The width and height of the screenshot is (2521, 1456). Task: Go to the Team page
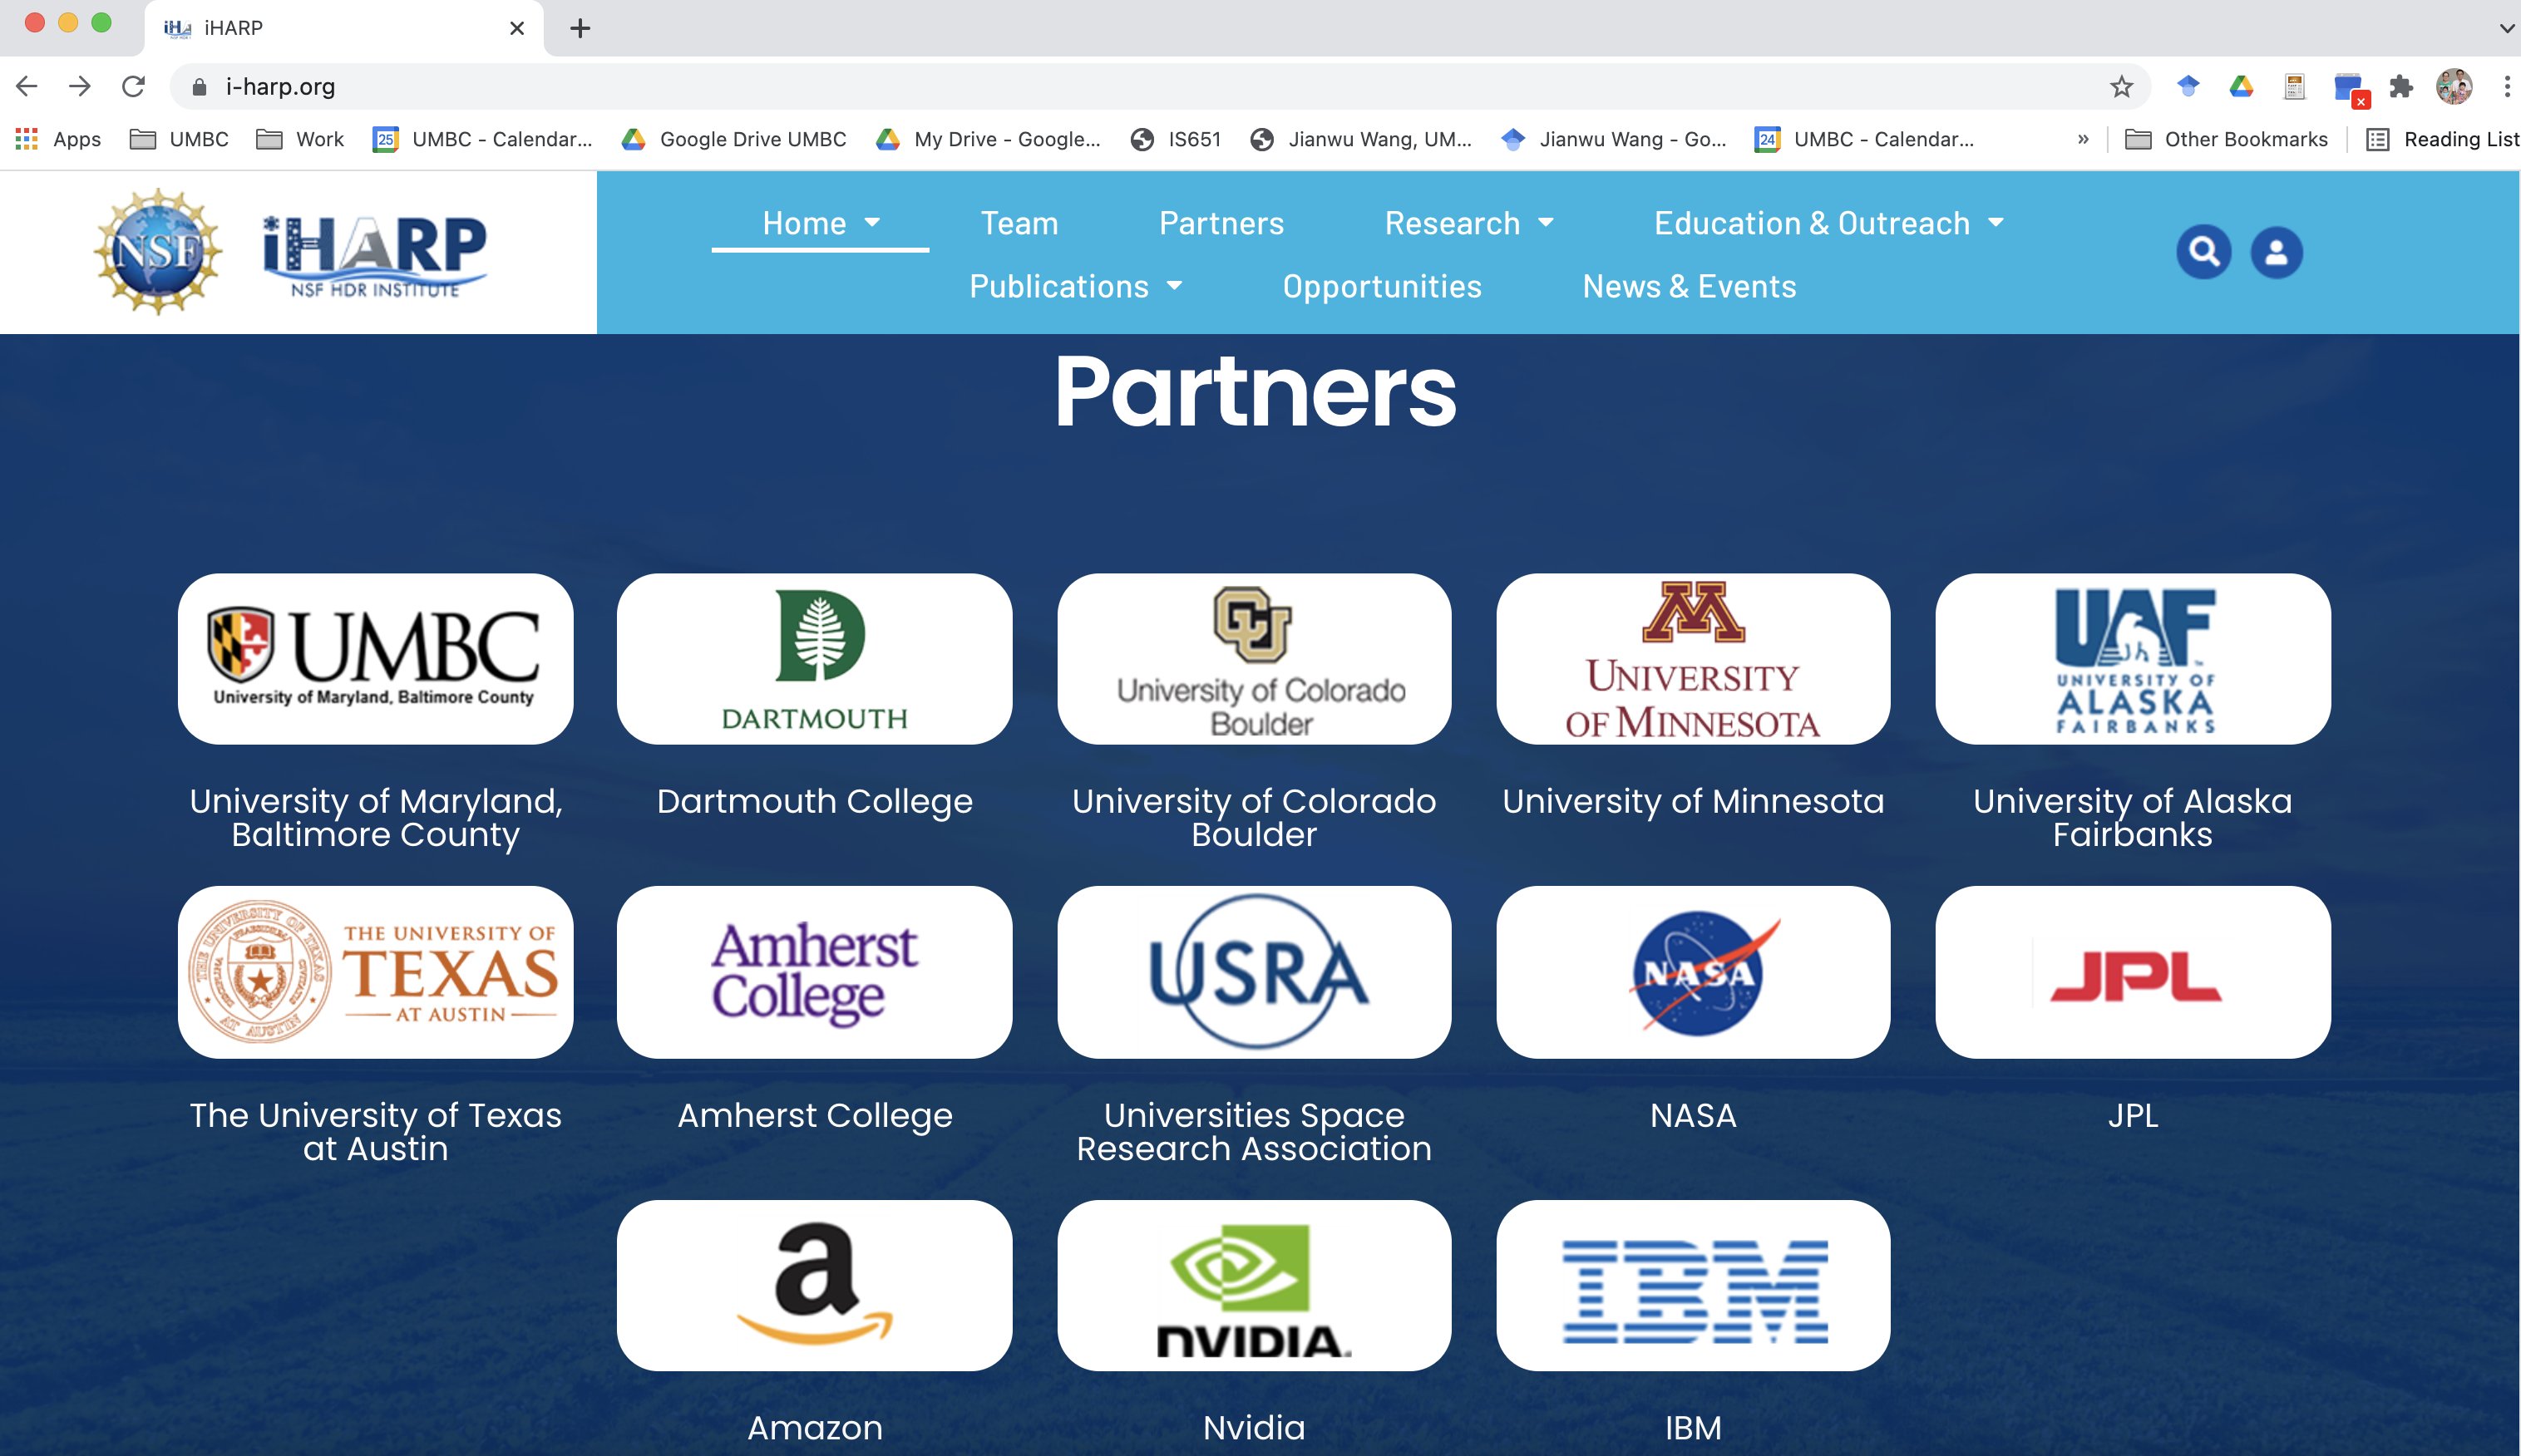(x=1019, y=223)
